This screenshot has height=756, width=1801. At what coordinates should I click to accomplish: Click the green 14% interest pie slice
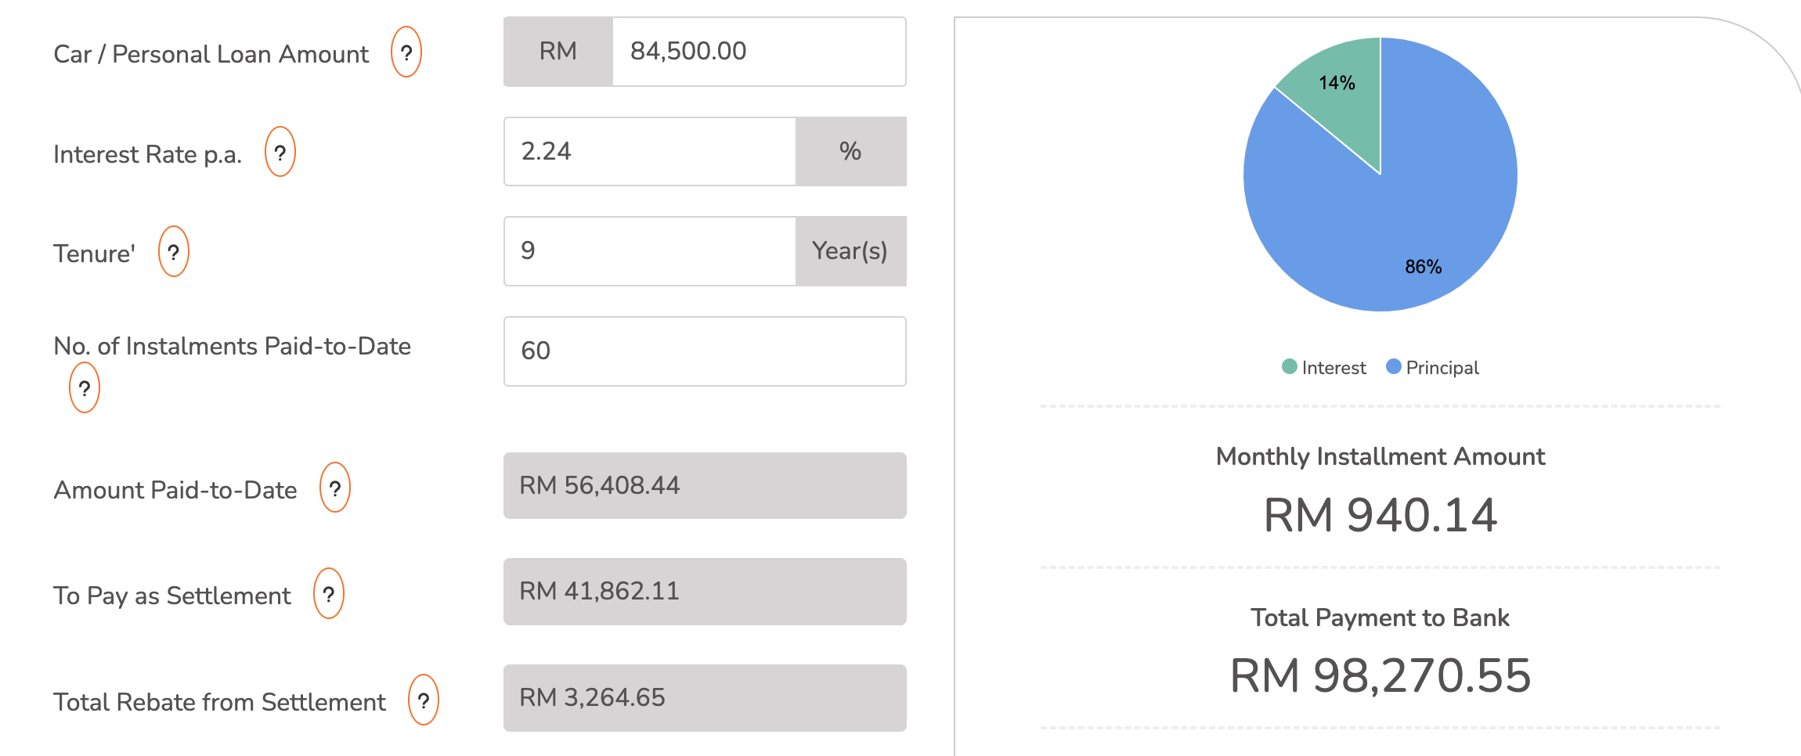click(1341, 94)
